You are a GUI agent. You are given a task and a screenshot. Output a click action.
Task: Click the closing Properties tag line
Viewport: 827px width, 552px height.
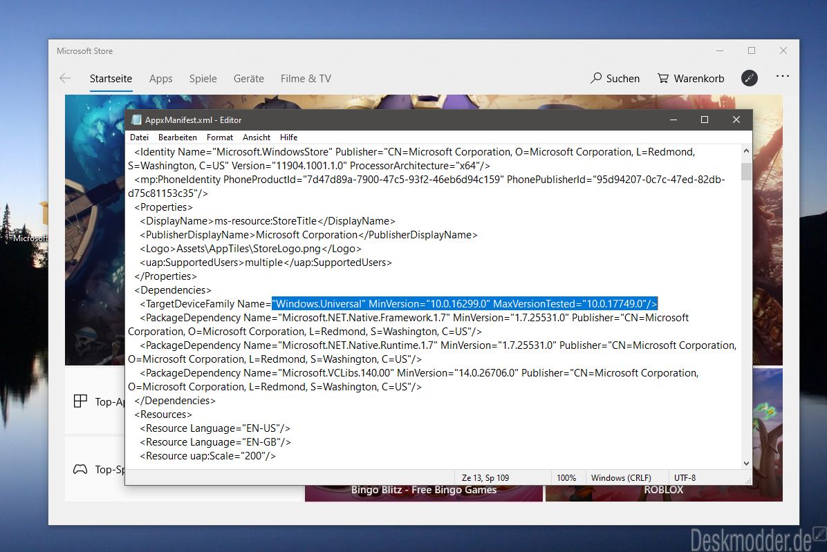coord(165,276)
